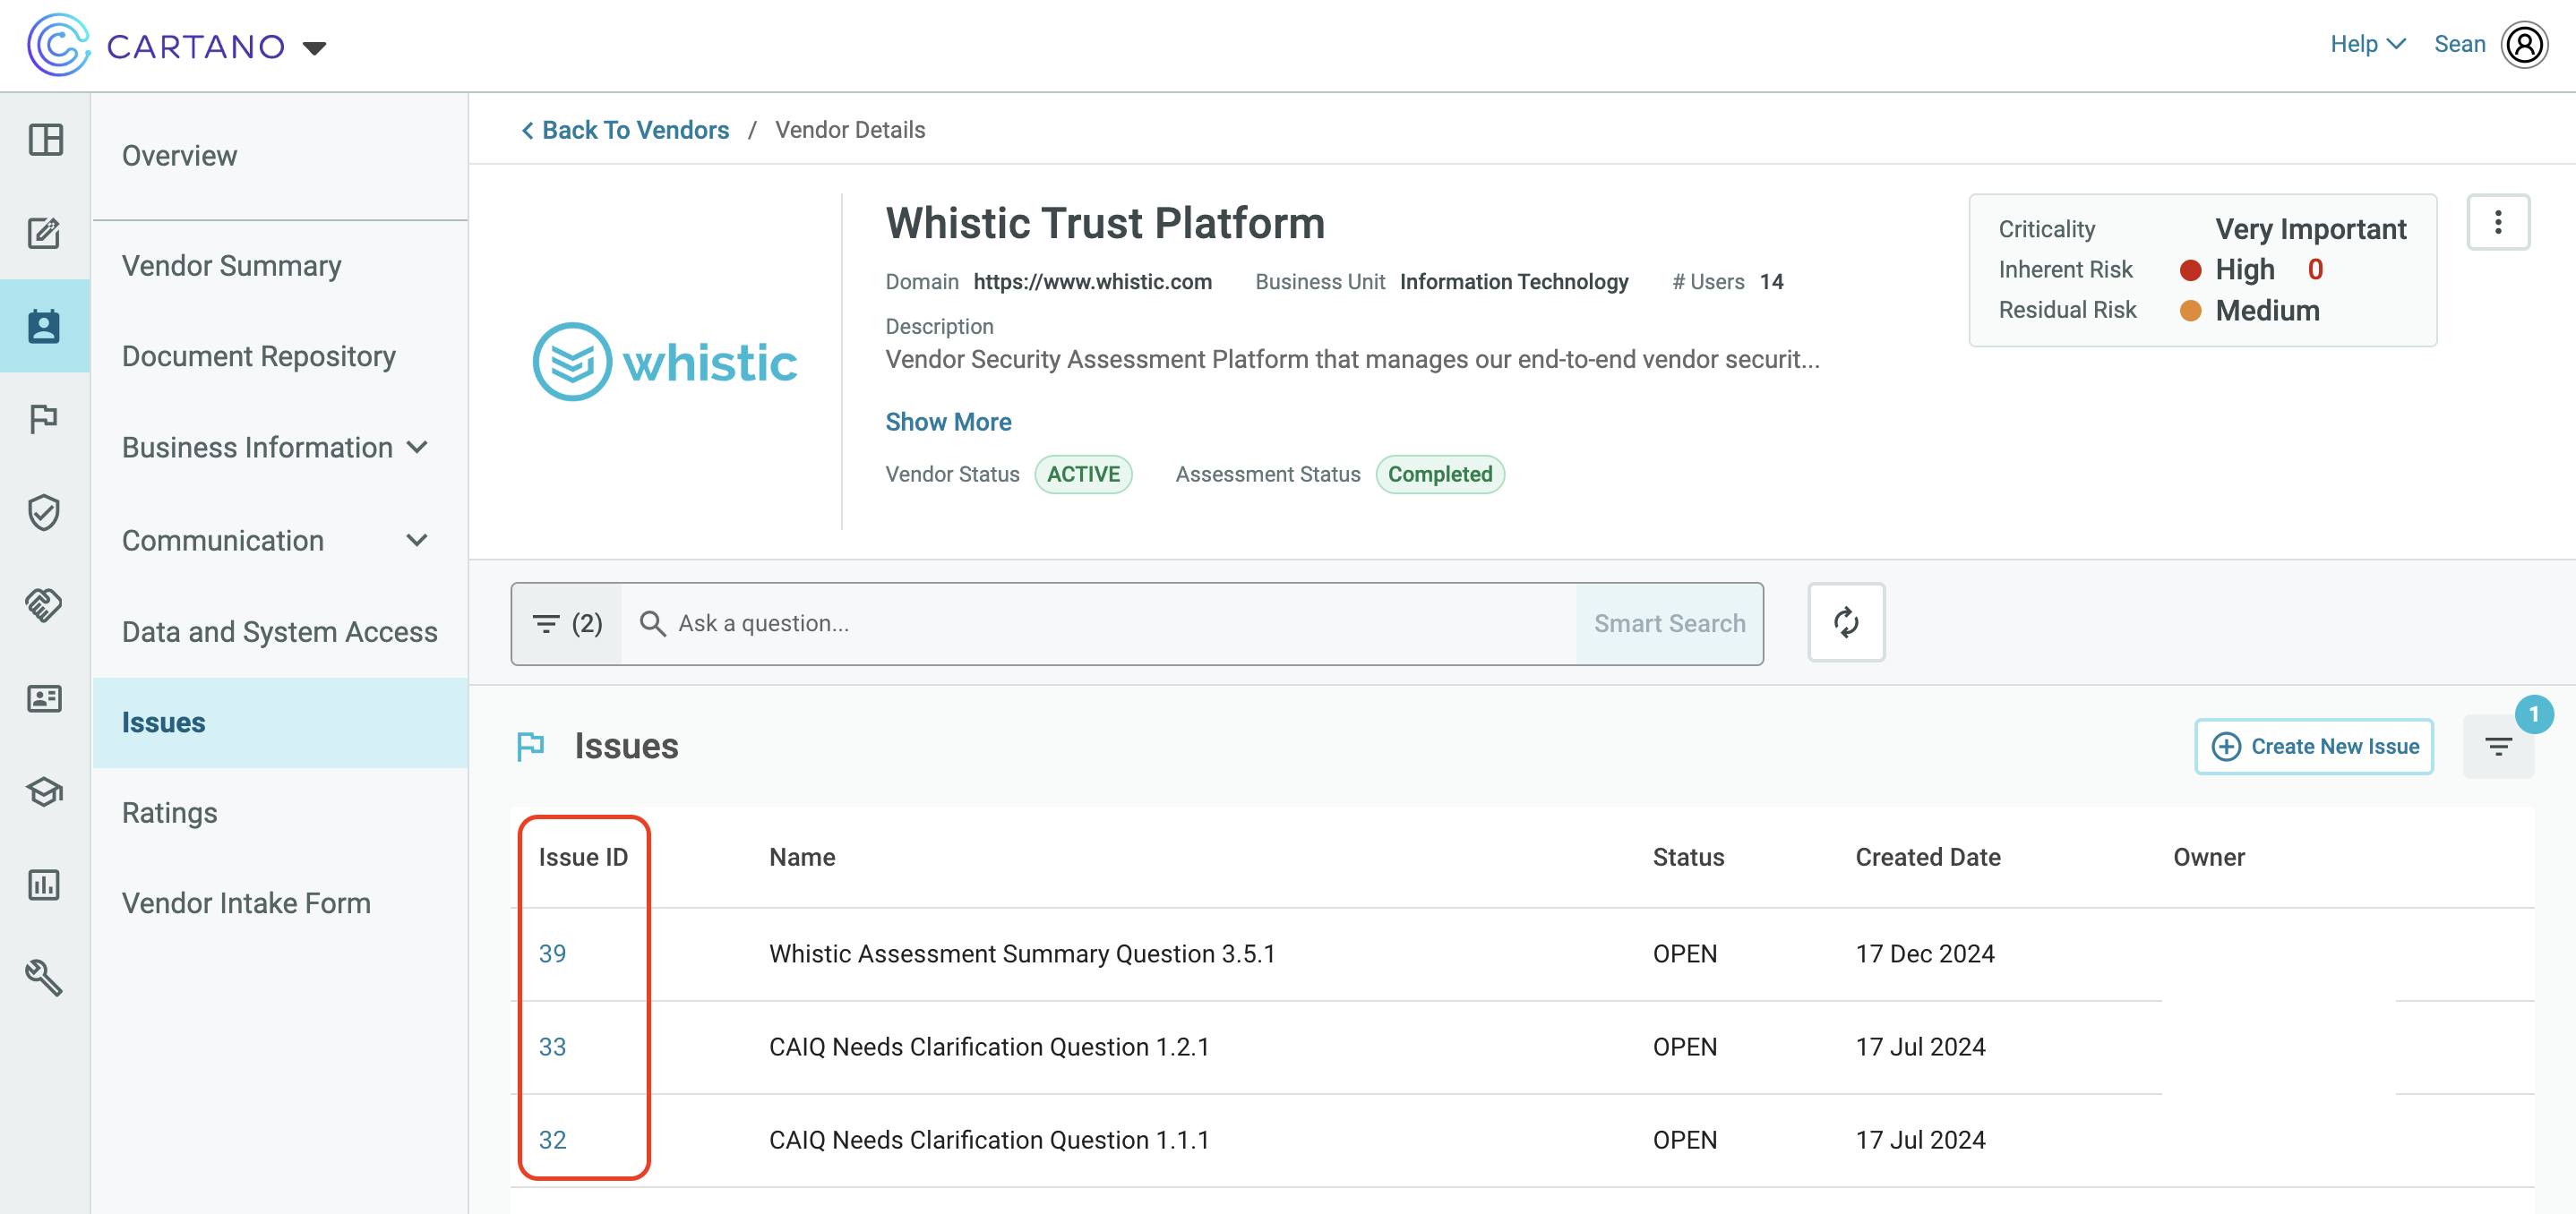Click the https://www.whistic.com domain text

tap(1092, 282)
